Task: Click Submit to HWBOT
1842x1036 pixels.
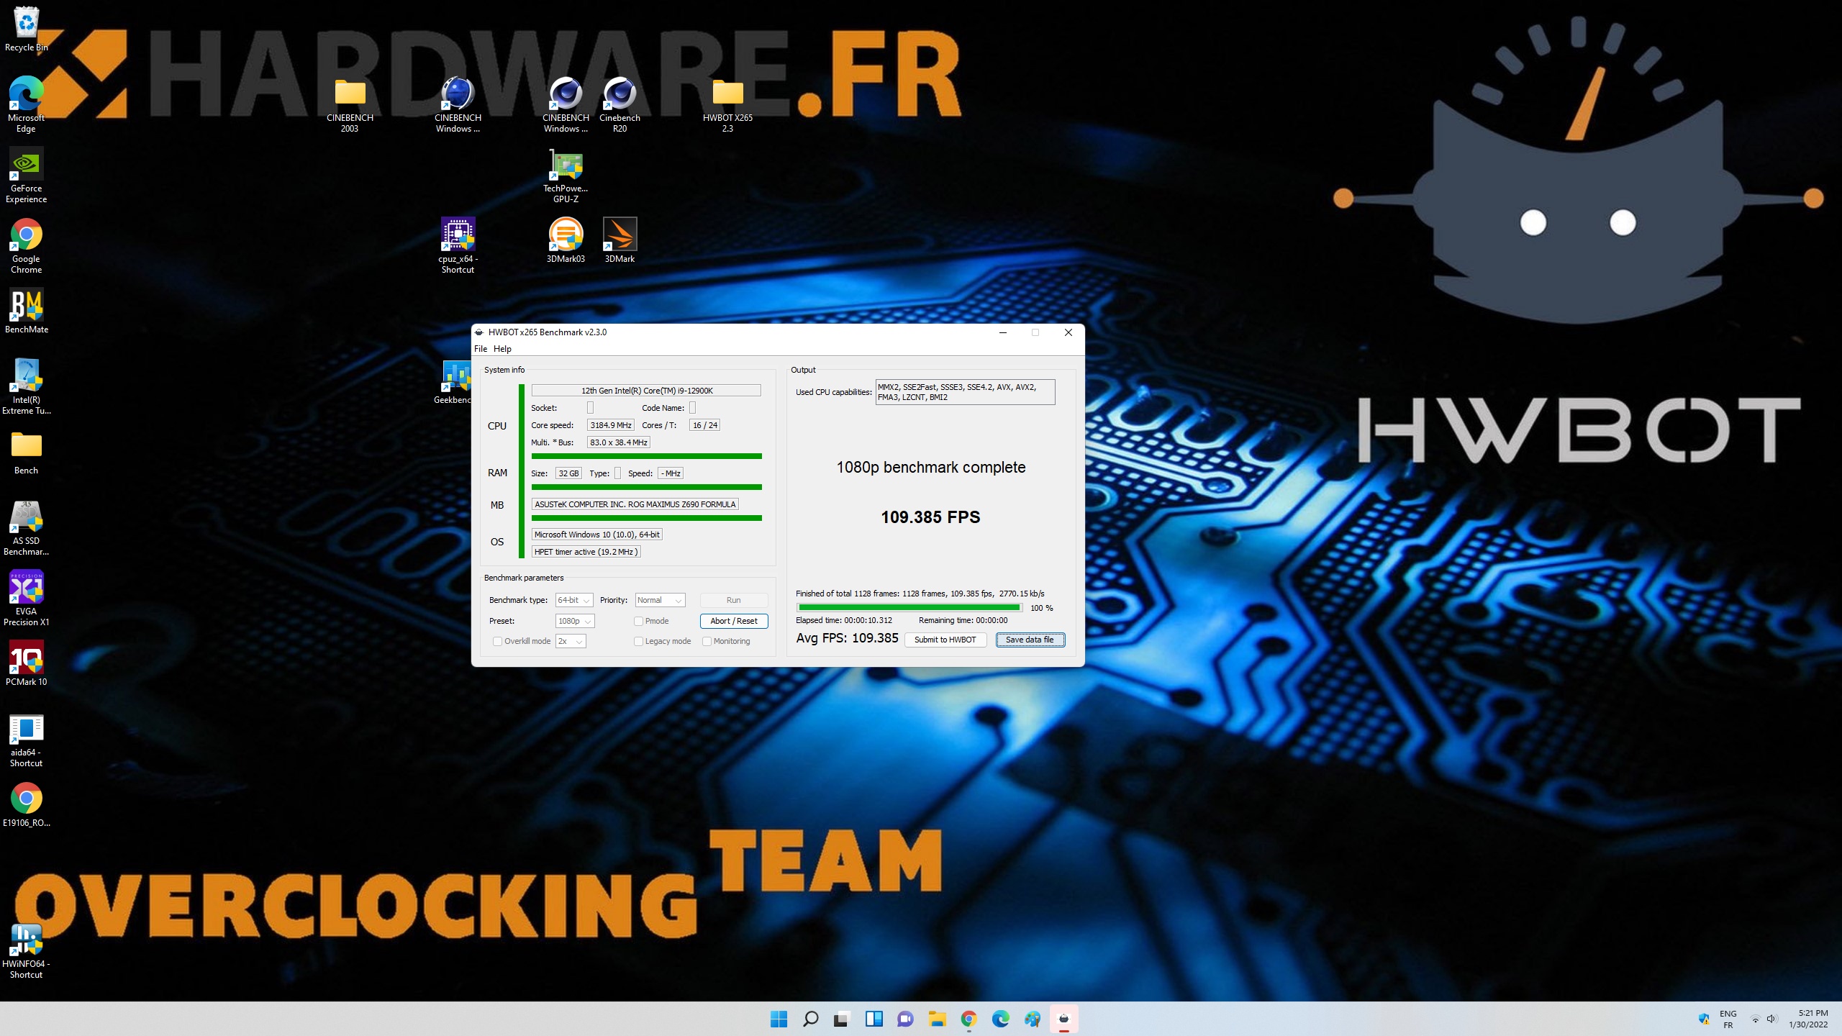Action: click(945, 640)
